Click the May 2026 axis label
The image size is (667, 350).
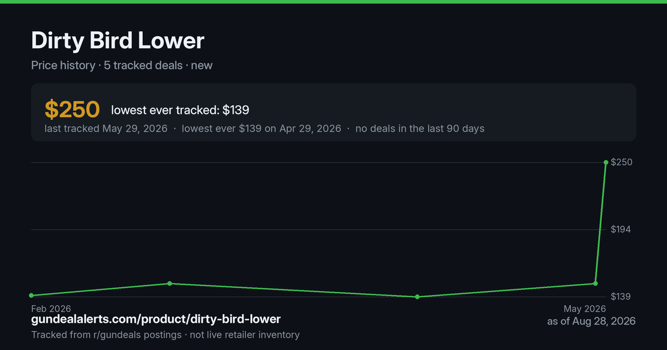coord(585,309)
